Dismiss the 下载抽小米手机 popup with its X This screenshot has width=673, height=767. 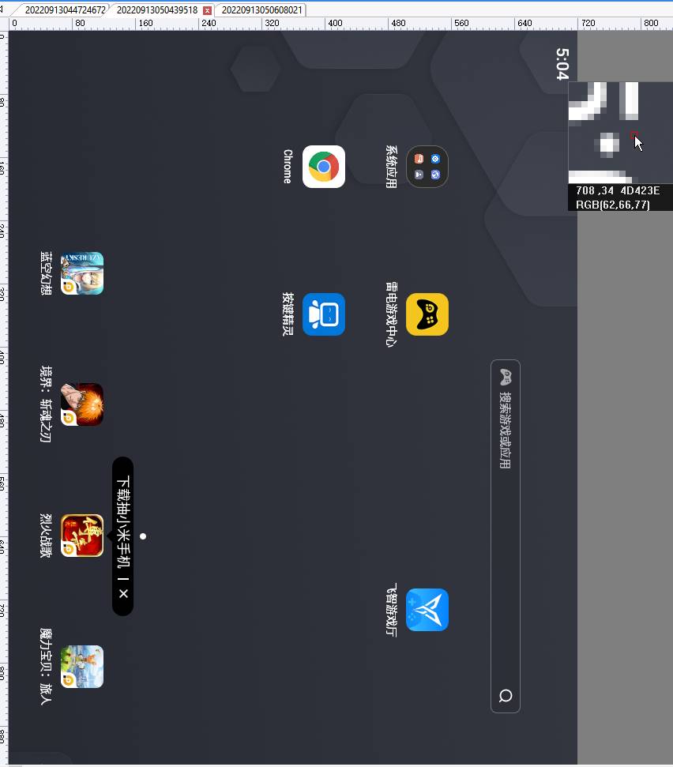(x=122, y=593)
